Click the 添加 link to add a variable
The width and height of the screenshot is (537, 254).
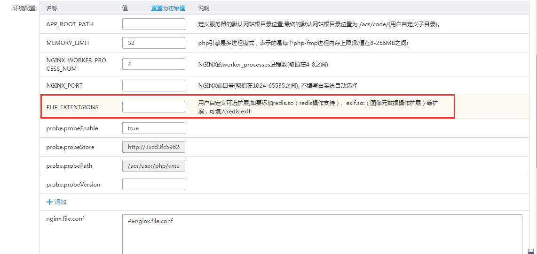pyautogui.click(x=61, y=202)
